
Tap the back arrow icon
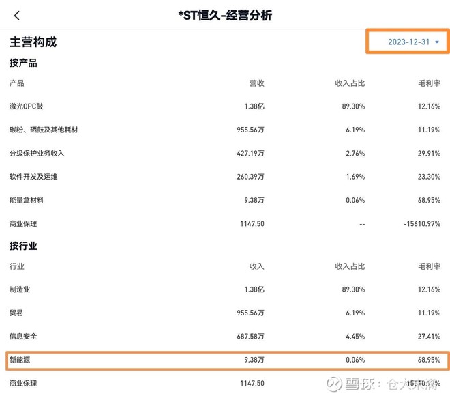(x=17, y=16)
